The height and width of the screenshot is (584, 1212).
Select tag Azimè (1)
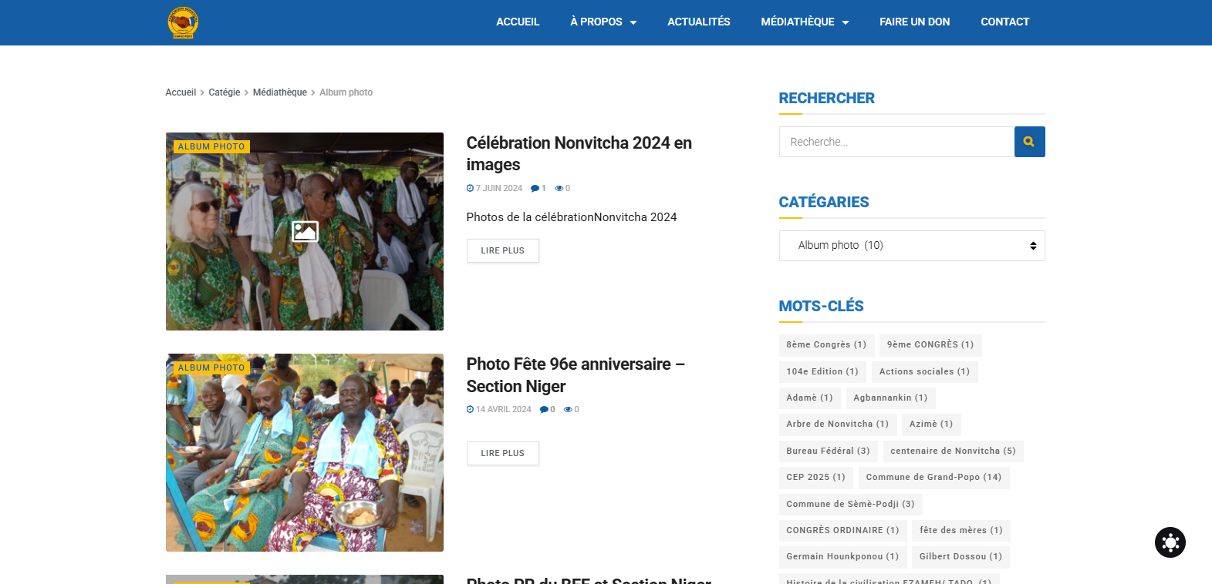click(x=931, y=425)
